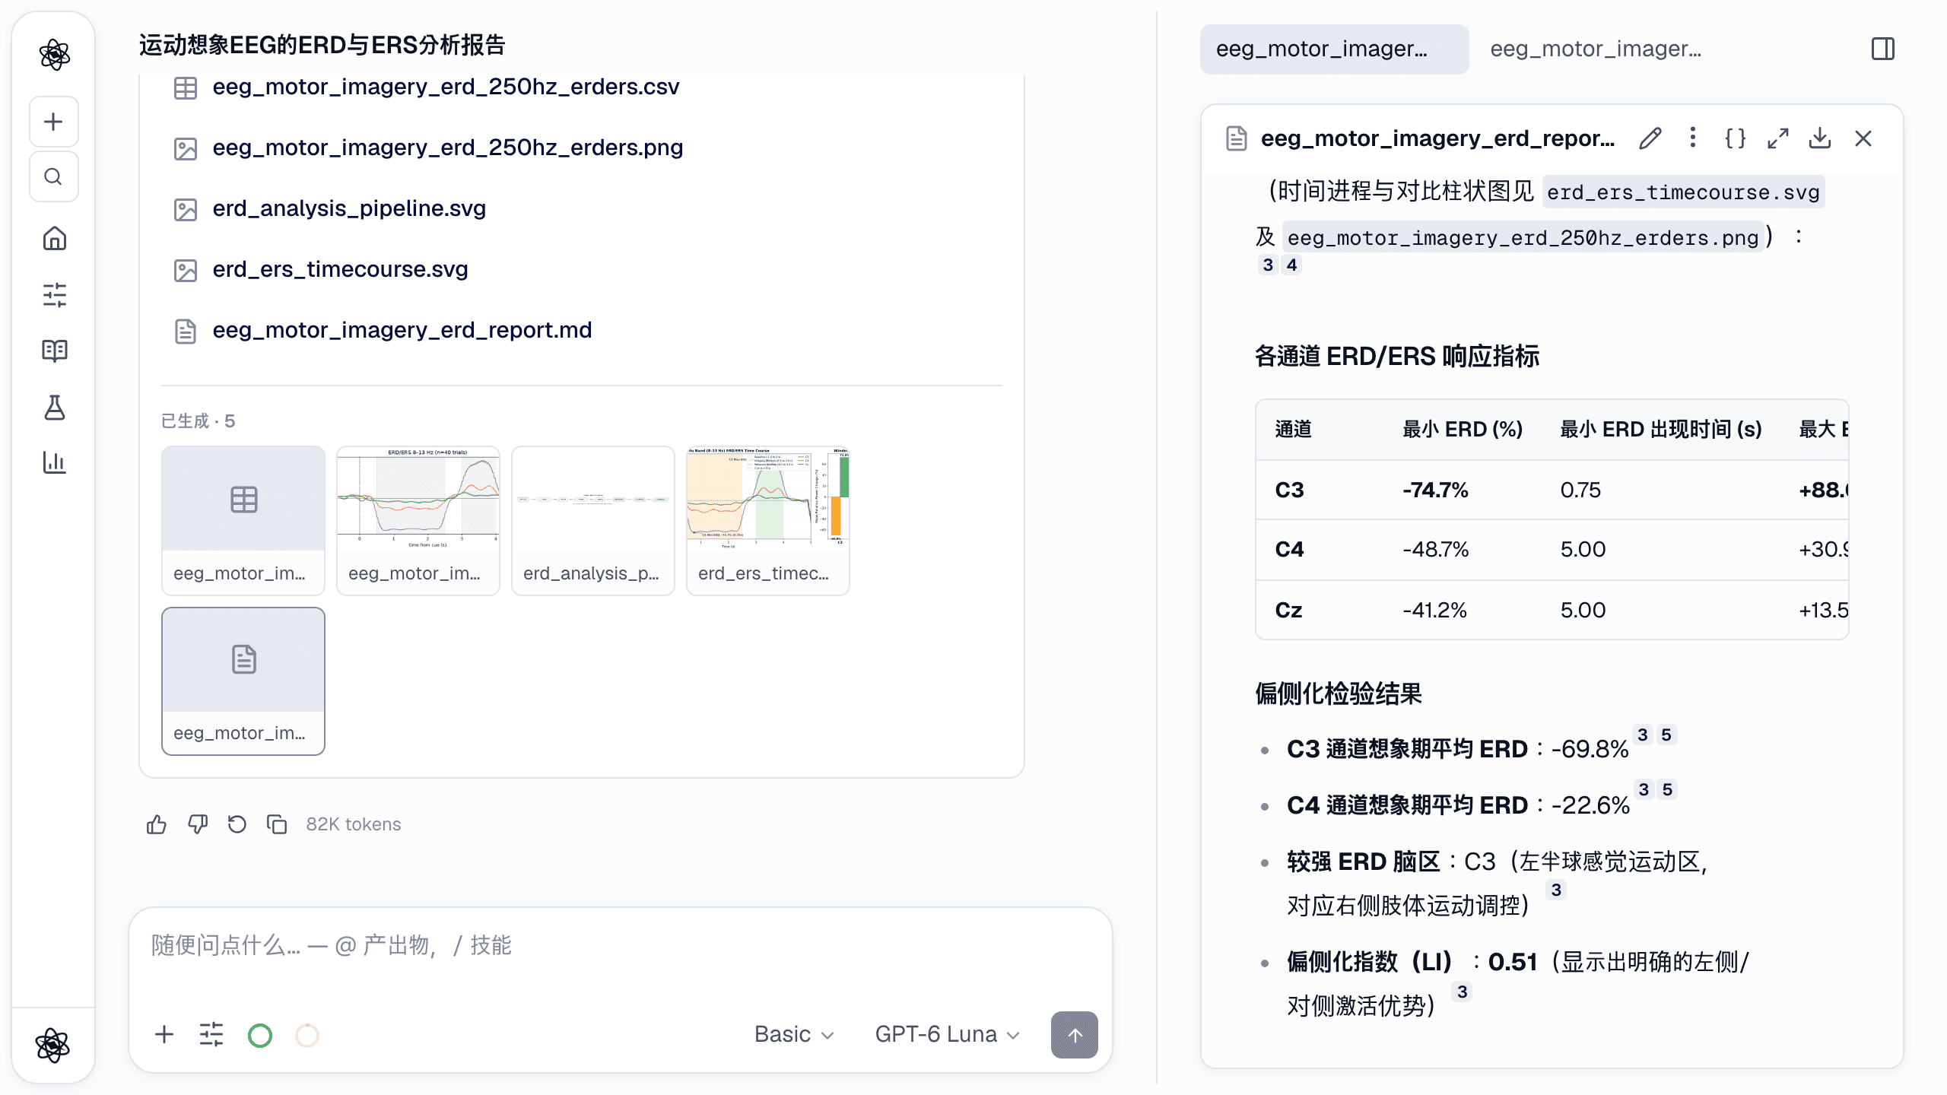Click the chat input field
This screenshot has width=1947, height=1095.
(x=620, y=946)
